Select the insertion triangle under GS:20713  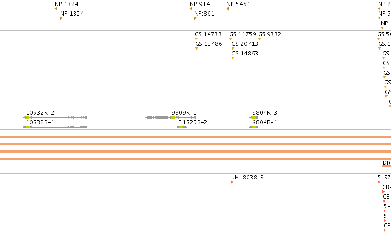click(x=233, y=49)
